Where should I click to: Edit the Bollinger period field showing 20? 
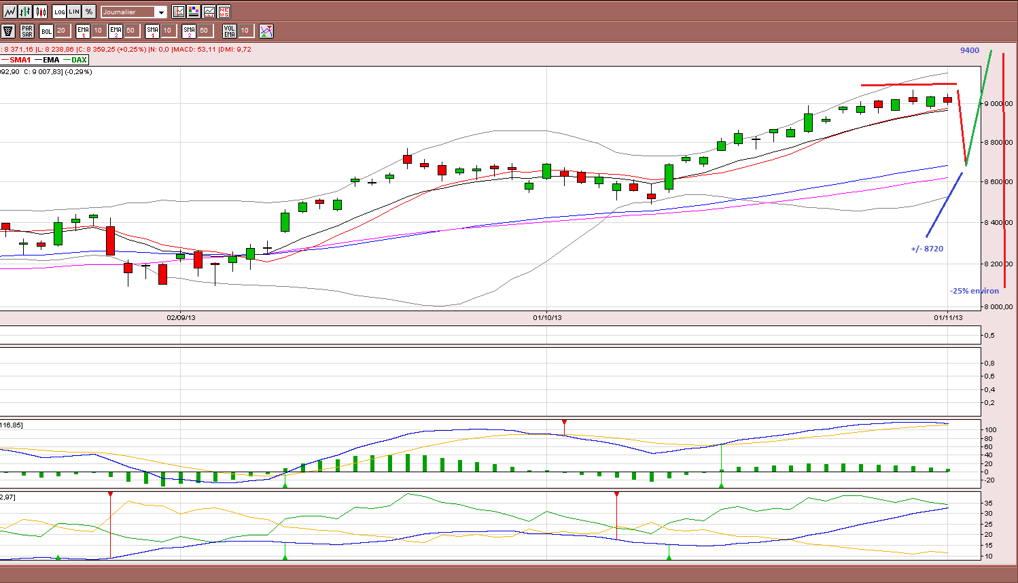62,31
